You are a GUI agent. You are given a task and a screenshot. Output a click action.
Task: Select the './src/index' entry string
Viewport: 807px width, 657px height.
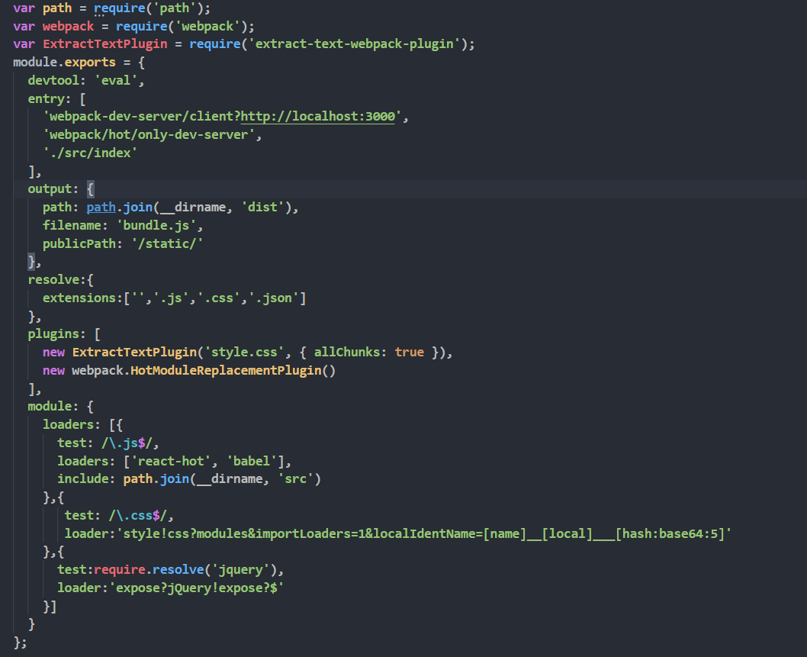(90, 153)
